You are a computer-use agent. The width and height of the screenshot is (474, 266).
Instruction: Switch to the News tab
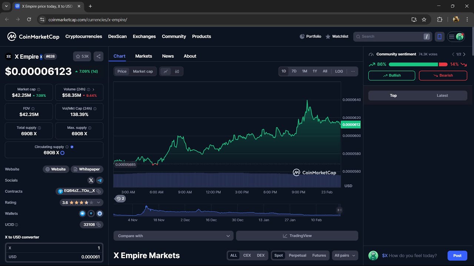[168, 56]
